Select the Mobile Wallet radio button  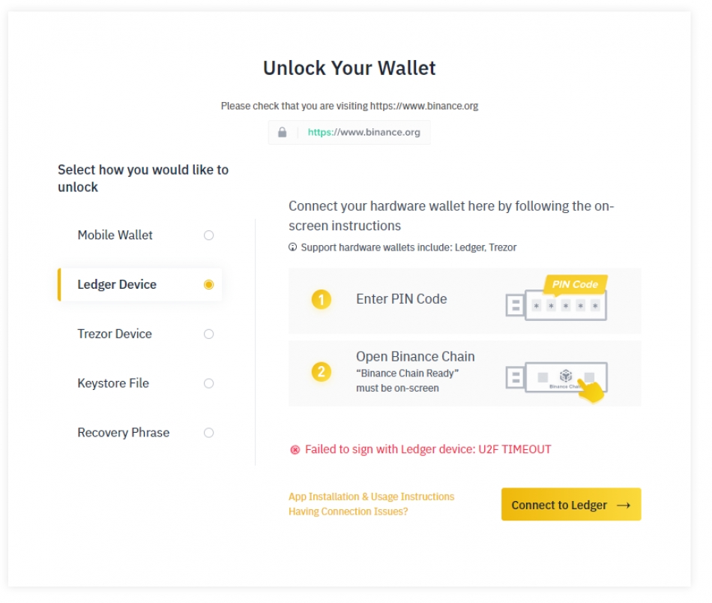coord(208,235)
